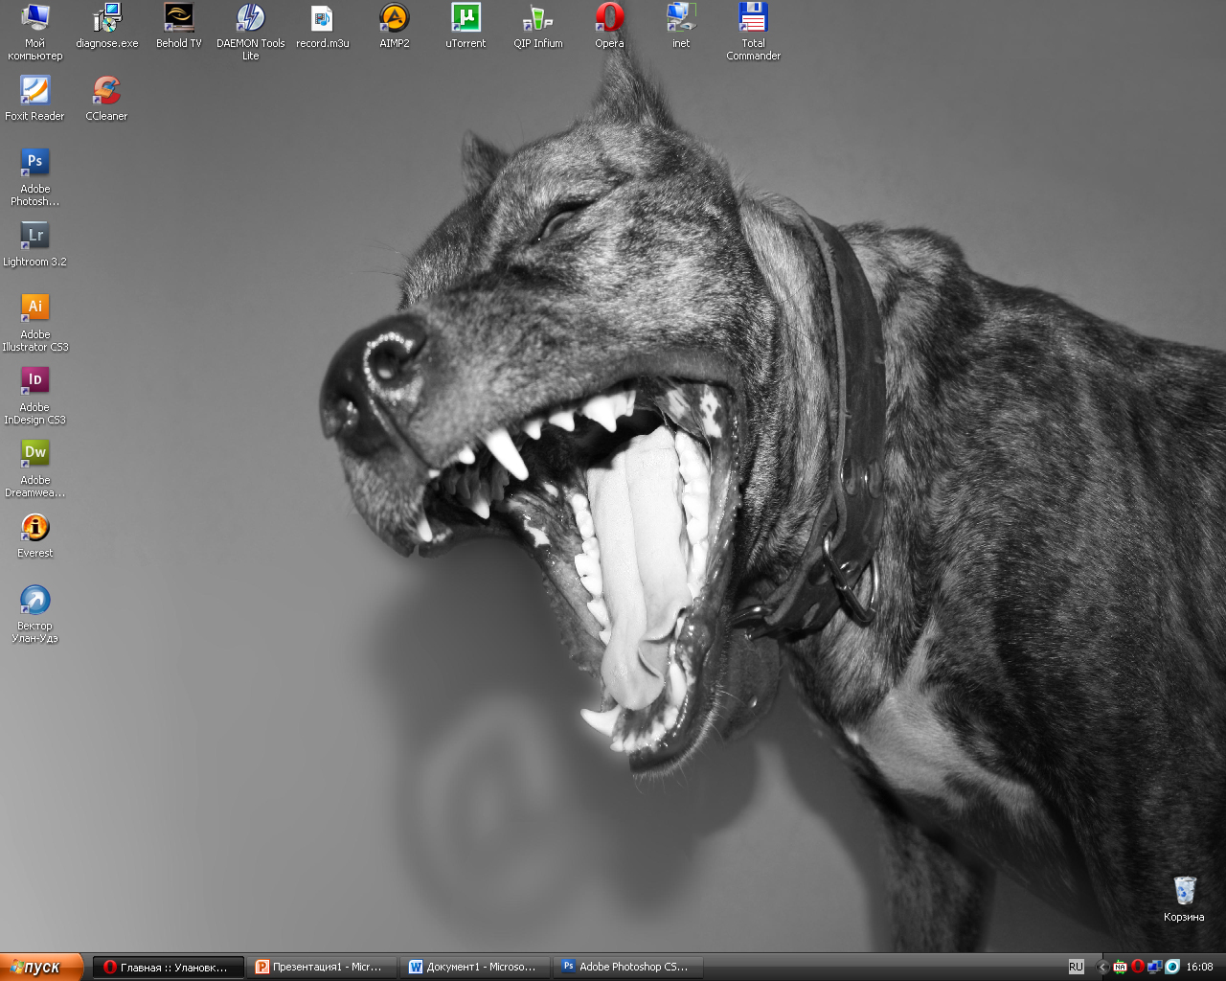The width and height of the screenshot is (1226, 981).
Task: Select the CCleaner desktop shortcut
Action: click(106, 91)
